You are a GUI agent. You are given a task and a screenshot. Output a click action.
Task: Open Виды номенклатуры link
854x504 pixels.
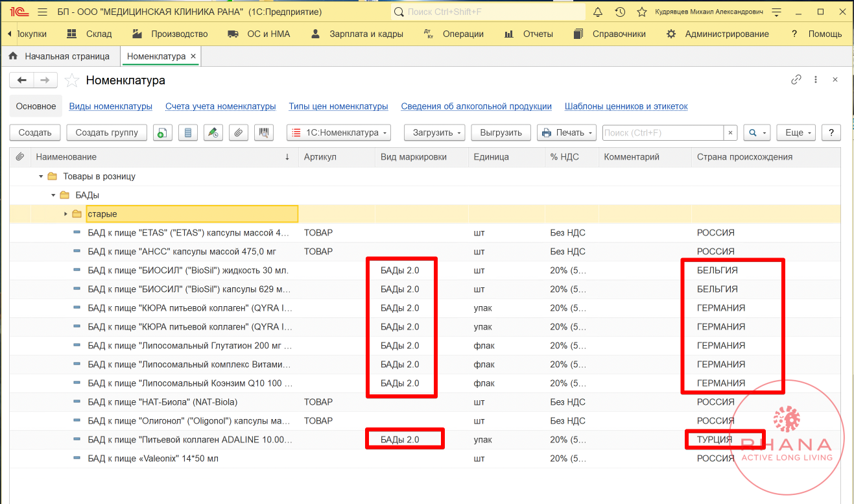pos(110,106)
